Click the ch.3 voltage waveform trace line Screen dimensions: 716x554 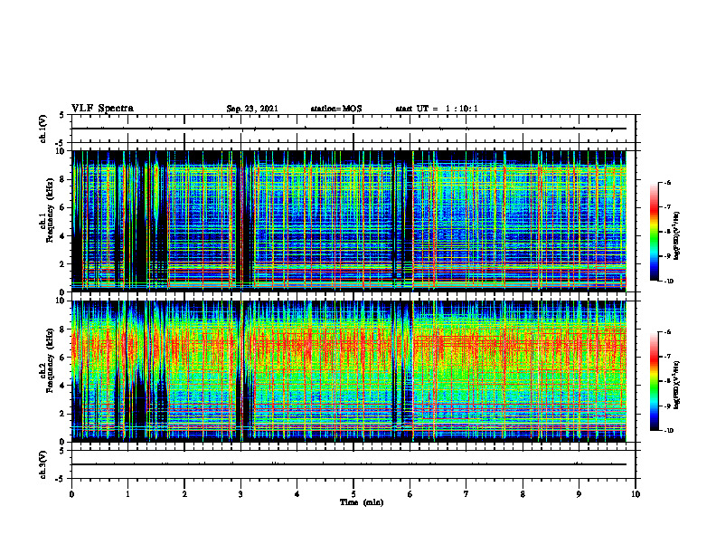point(349,464)
